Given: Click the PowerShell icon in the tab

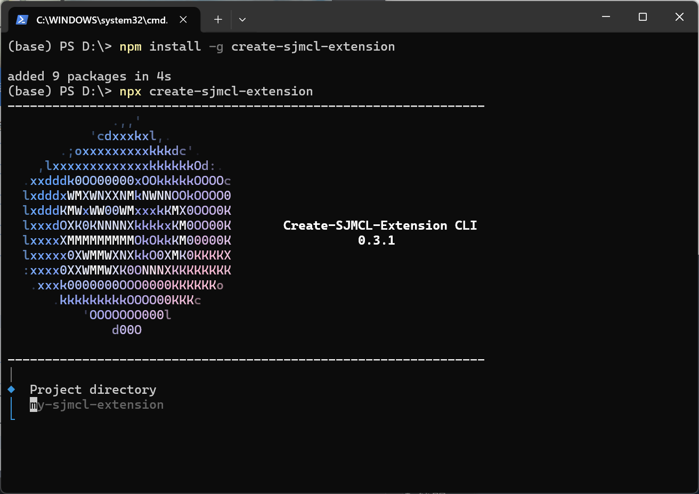Looking at the screenshot, I should click(22, 20).
